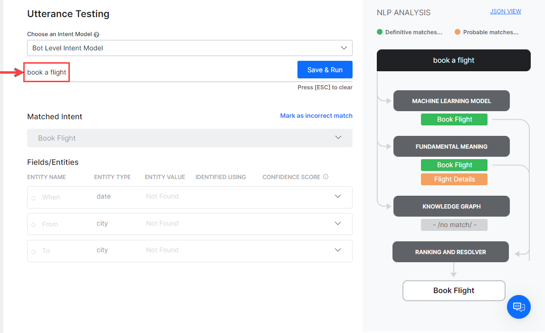Image resolution: width=545 pixels, height=333 pixels.
Task: Open the JSON View link
Action: (x=506, y=11)
